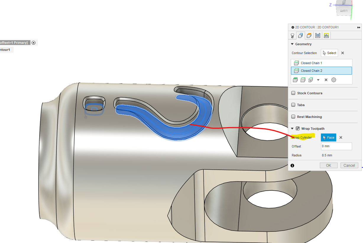363x243 pixels.
Task: Click the blue Face selection button
Action: click(x=328, y=137)
